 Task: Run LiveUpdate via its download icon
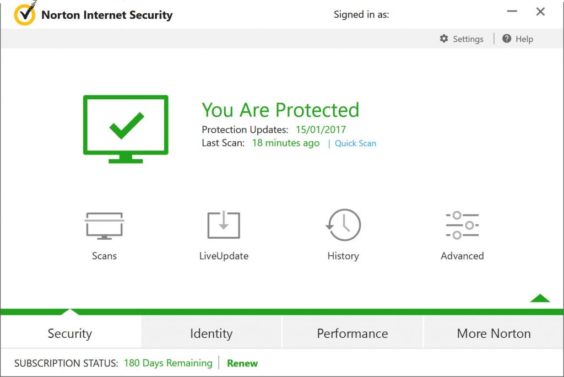click(x=224, y=224)
